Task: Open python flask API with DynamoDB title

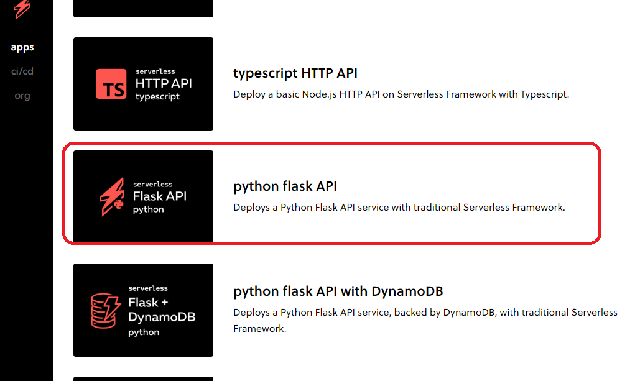Action: pyautogui.click(x=338, y=291)
